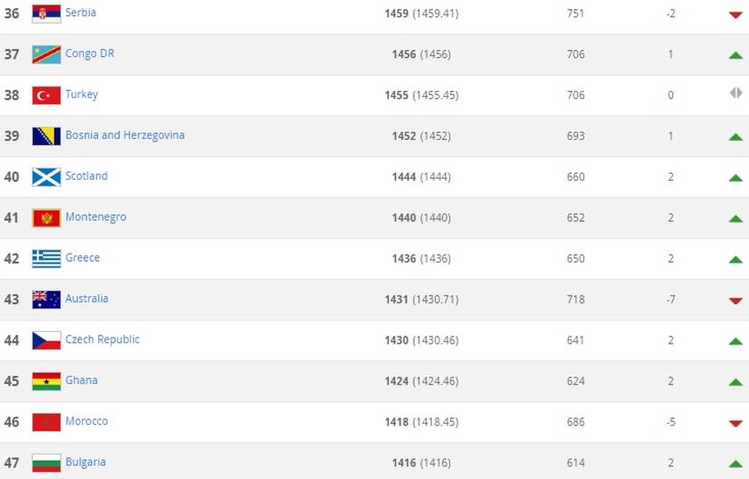
Task: Click Morocco's red down arrow indicator
Action: pos(736,424)
